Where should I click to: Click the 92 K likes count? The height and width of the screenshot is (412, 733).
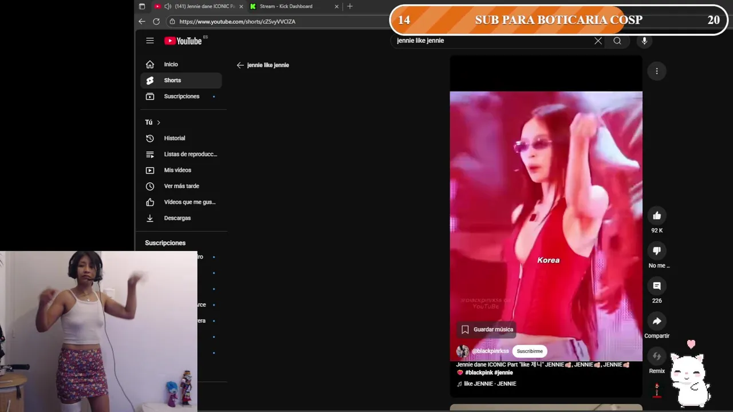657,231
